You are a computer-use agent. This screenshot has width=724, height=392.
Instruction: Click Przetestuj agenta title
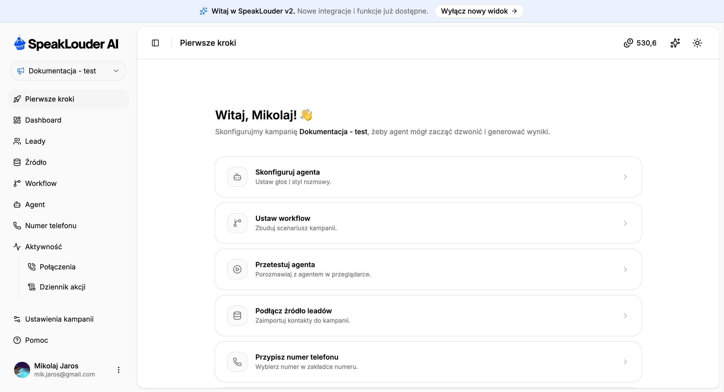tap(285, 264)
